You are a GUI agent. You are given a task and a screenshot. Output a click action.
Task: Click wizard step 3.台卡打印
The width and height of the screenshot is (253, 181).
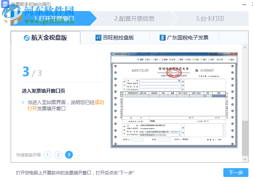(x=210, y=18)
